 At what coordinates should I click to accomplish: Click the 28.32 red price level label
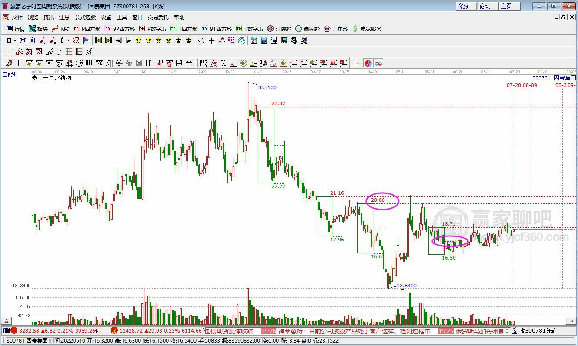tap(278, 103)
